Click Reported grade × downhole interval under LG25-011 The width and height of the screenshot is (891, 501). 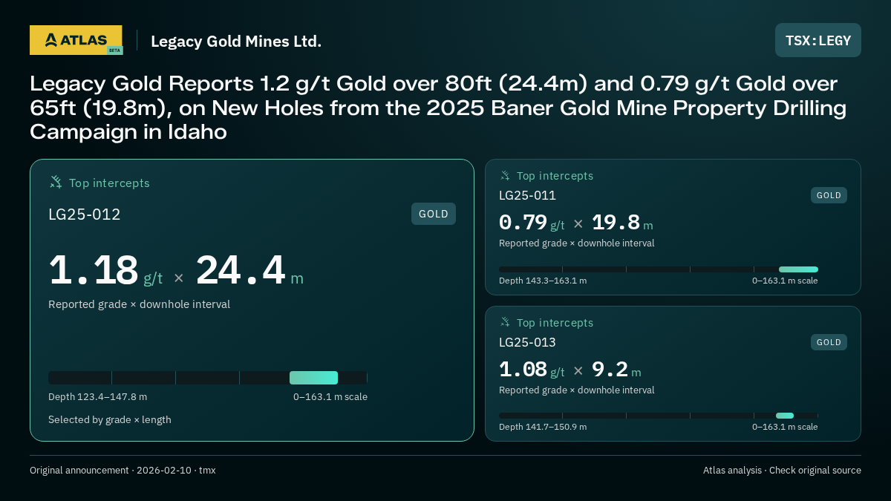577,243
